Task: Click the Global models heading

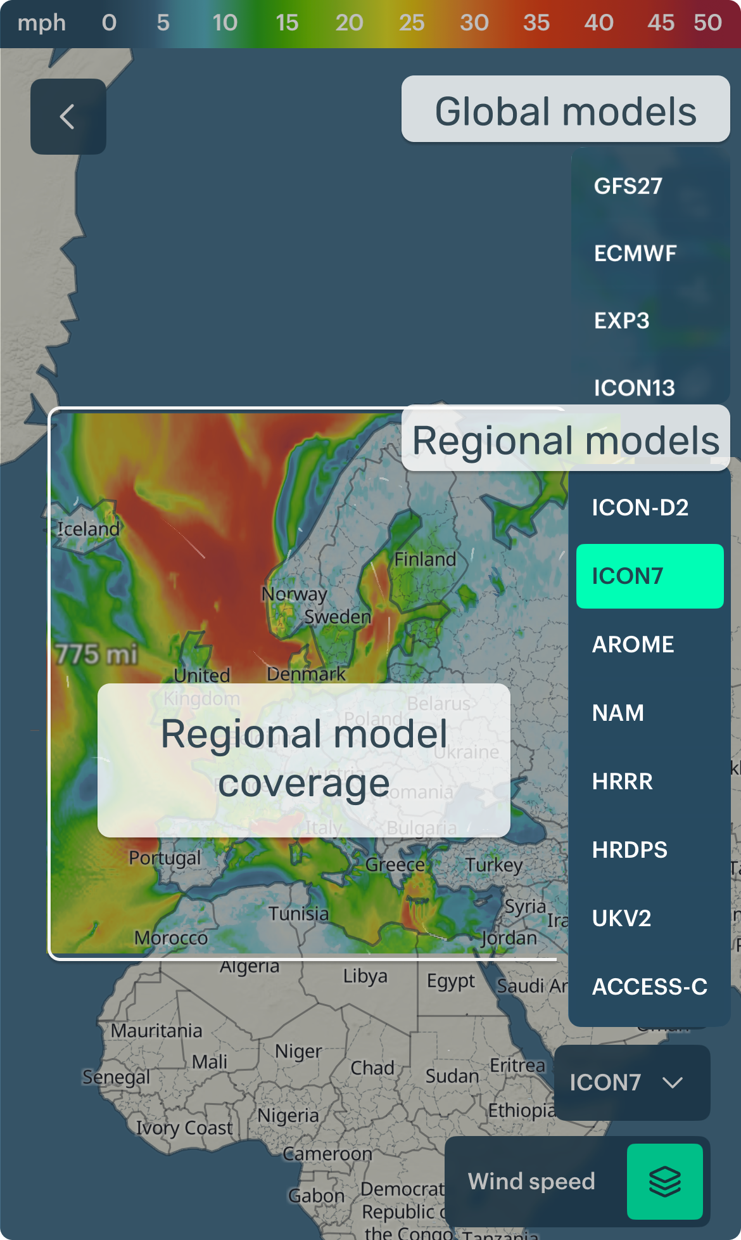Action: [566, 109]
